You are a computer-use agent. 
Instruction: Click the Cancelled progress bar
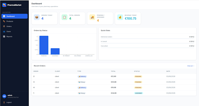click(147, 48)
